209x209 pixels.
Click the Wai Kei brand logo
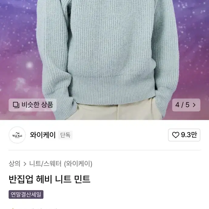tap(17, 135)
